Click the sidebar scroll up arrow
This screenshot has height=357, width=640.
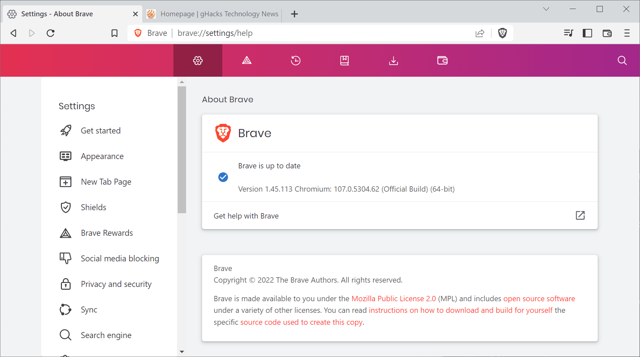(x=182, y=82)
